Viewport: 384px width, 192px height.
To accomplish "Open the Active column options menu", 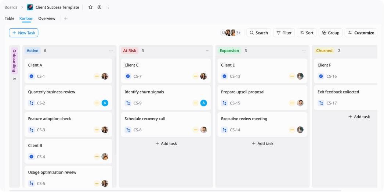I will point(111,50).
